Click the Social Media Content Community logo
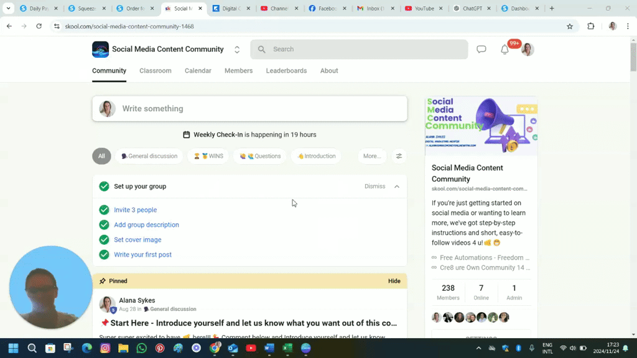 click(x=100, y=49)
